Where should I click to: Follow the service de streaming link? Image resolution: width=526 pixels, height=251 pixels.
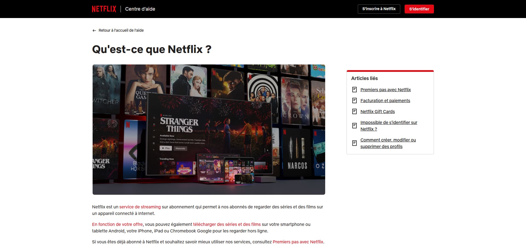click(140, 207)
